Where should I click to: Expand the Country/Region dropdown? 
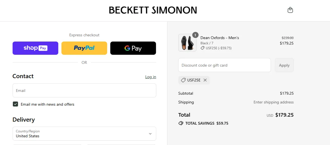84,134
